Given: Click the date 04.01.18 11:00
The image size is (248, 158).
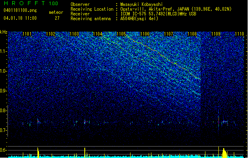Looking at the screenshot, I should click(20, 18).
